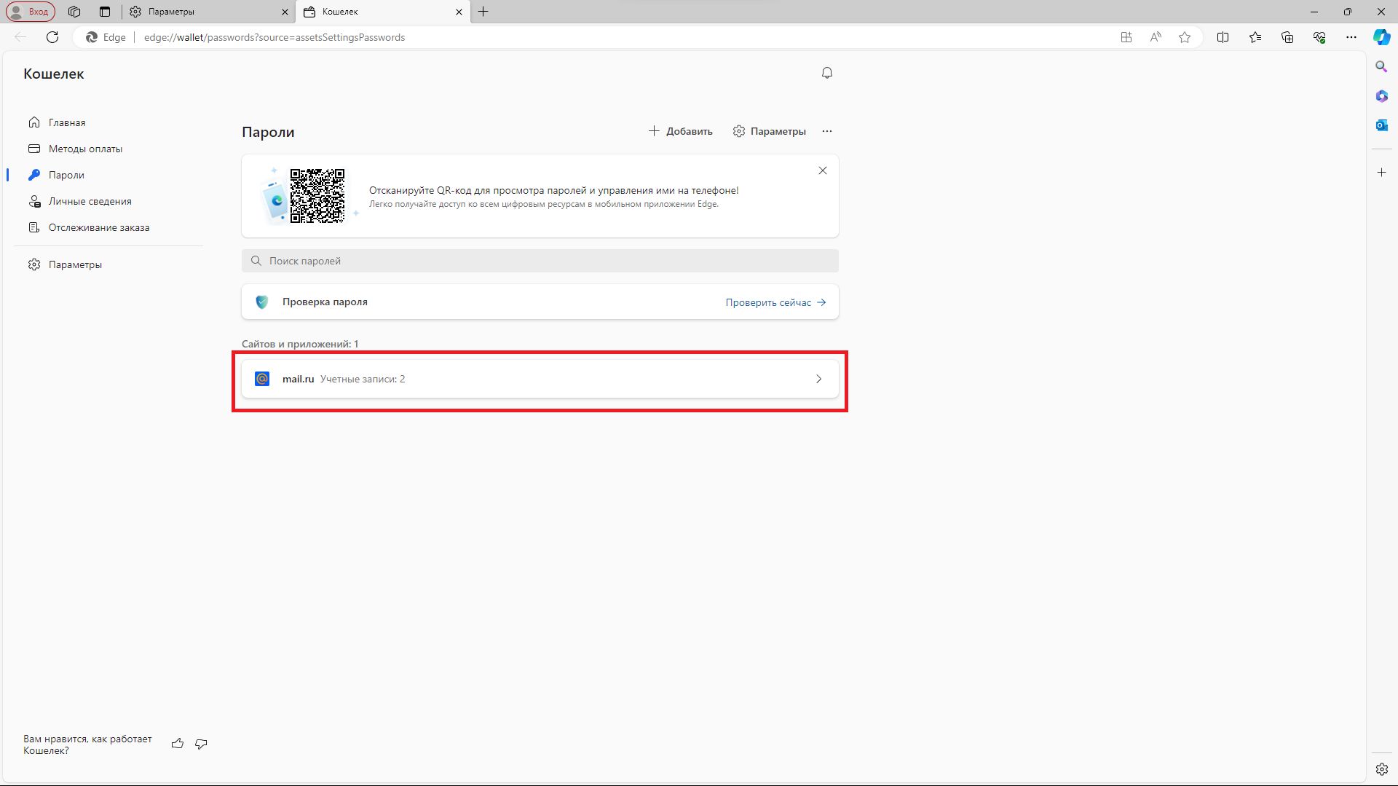This screenshot has height=786, width=1398.
Task: Open the Copilot sidebar icon
Action: click(1381, 37)
